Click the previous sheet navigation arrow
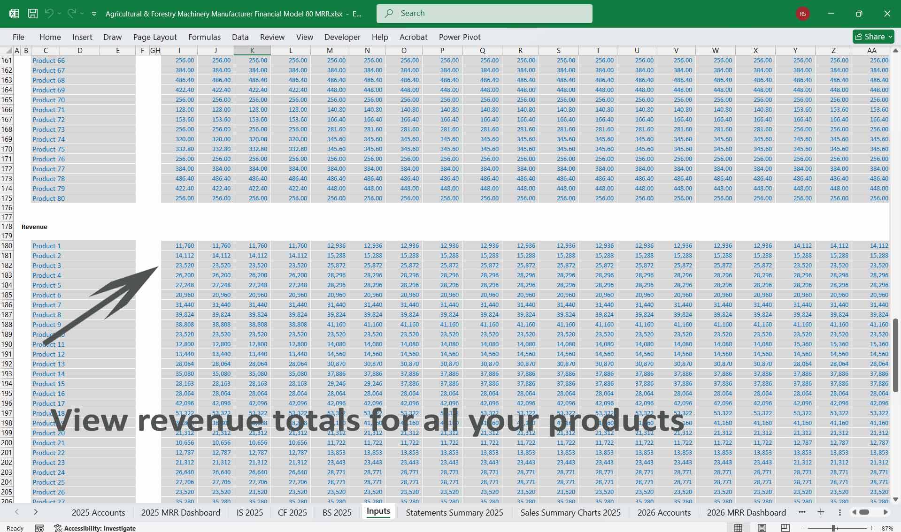901x532 pixels. click(17, 512)
